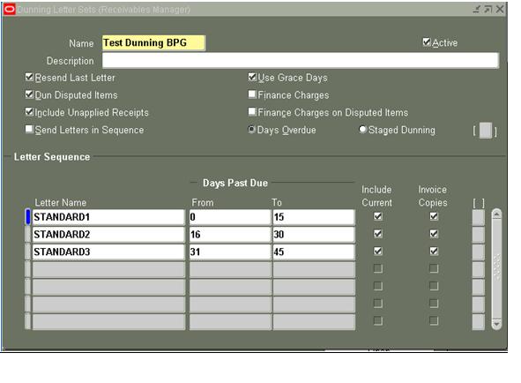Viewport: 521px width, 383px height.
Task: Select the Days Overdue radio button
Action: click(251, 130)
